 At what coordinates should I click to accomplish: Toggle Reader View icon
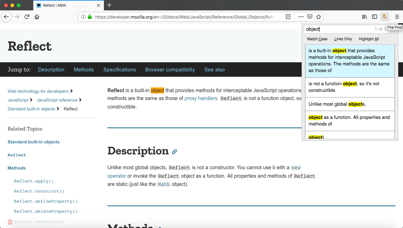pos(288,17)
